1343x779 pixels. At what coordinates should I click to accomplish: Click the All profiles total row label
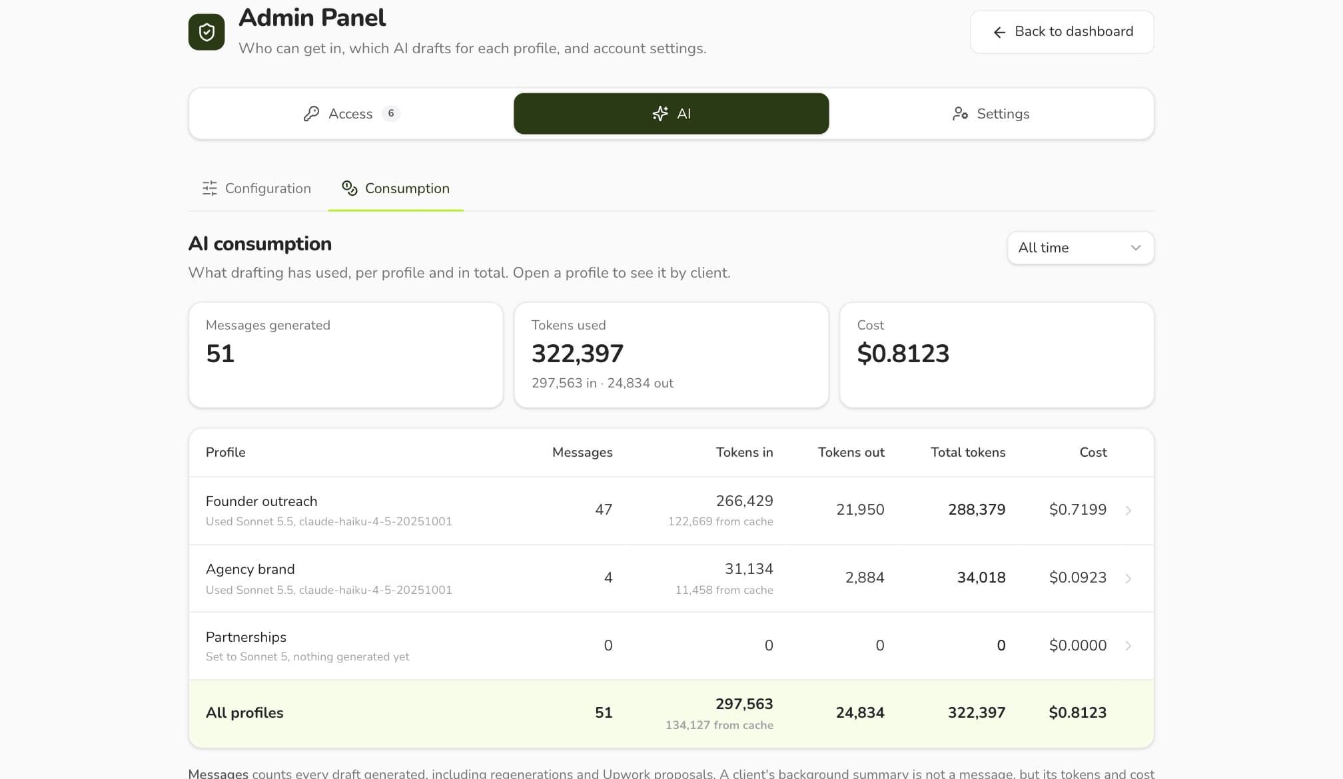(x=244, y=712)
